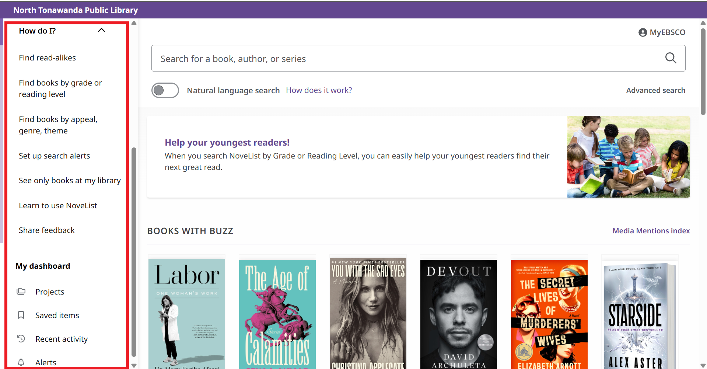Viewport: 707px width, 369px height.
Task: Open Saved items in My dashboard
Action: (57, 316)
